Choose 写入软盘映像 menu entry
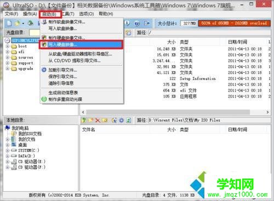Image resolution: width=274 pixels, height=201 pixels. click(82, 28)
